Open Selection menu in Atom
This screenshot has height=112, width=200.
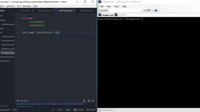click(x=10, y=6)
